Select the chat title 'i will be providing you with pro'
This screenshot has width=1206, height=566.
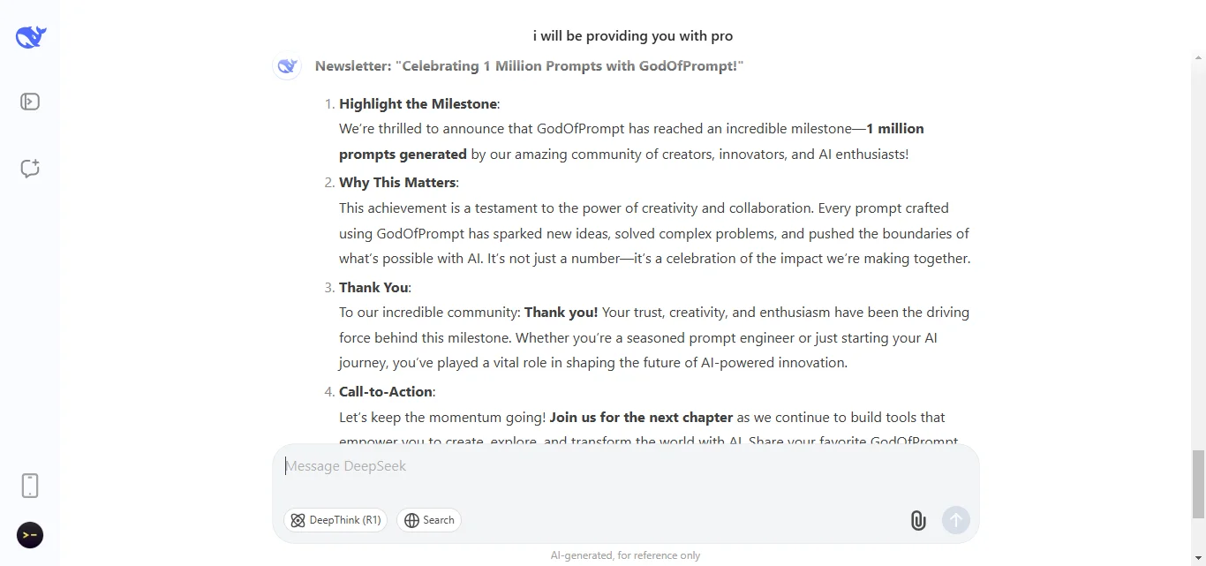tap(632, 35)
